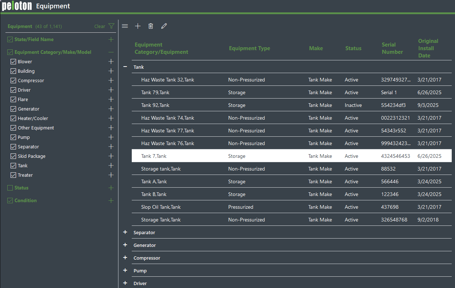Viewport: 455px width, 288px height.
Task: Click the plus icon next to Blower
Action: (x=111, y=62)
